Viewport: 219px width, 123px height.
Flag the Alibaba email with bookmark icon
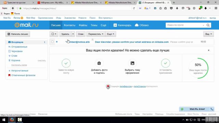coord(92,40)
